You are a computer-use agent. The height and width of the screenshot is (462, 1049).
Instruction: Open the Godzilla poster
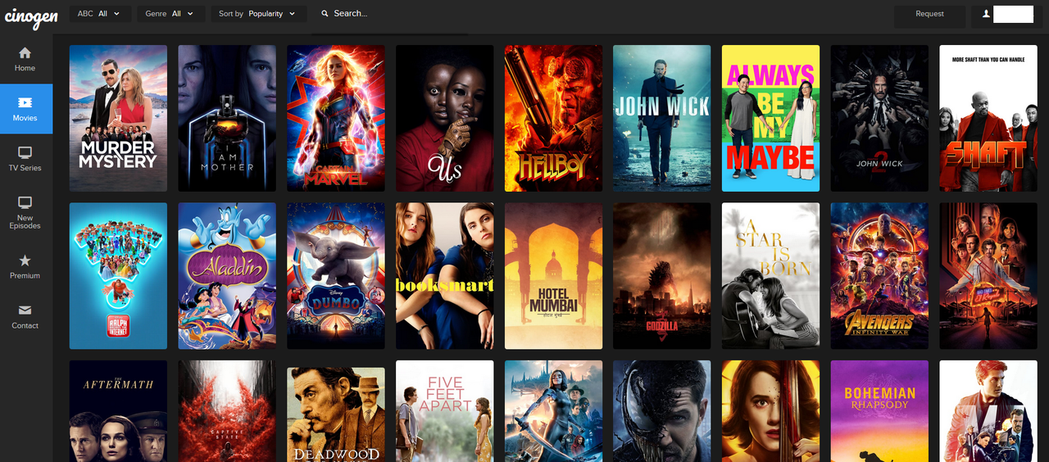click(662, 276)
